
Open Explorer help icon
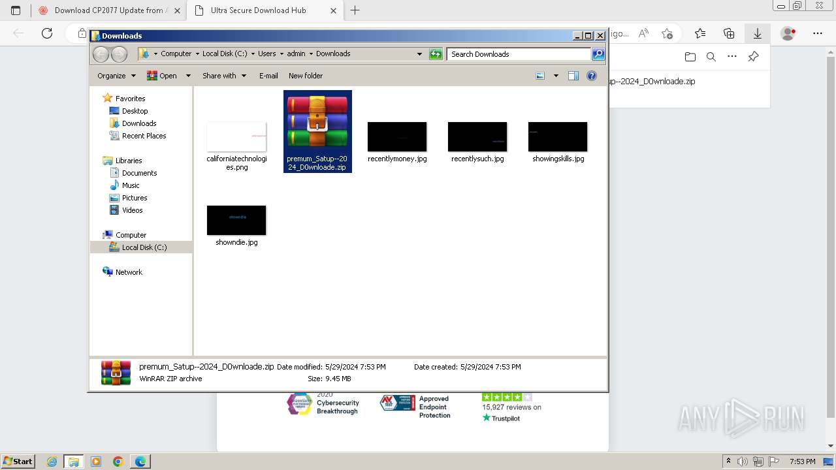(592, 76)
